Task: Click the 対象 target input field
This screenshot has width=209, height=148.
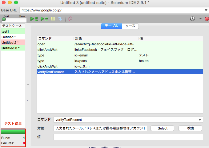Action: pyautogui.click(x=100, y=128)
